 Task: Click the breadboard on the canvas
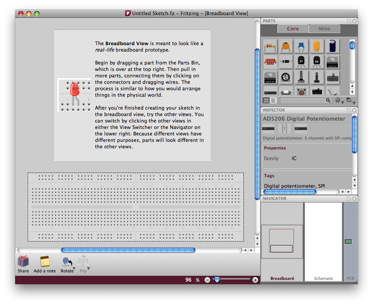(x=136, y=207)
